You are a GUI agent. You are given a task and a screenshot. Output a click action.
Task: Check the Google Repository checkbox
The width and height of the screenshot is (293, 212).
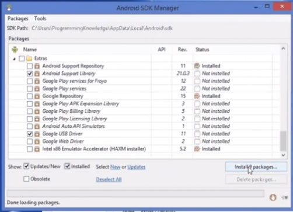(x=30, y=96)
